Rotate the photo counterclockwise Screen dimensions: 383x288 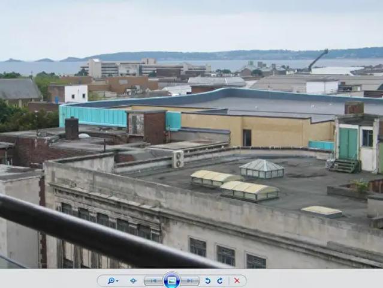pyautogui.click(x=207, y=281)
